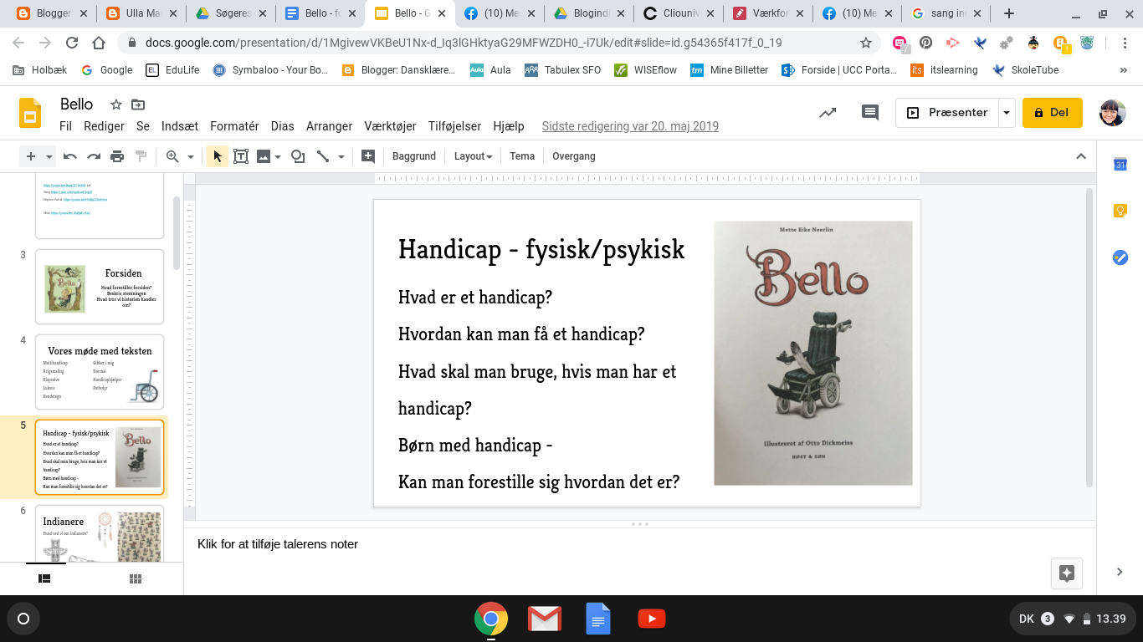
Task: Open the Værktøjer menu
Action: pyautogui.click(x=390, y=126)
